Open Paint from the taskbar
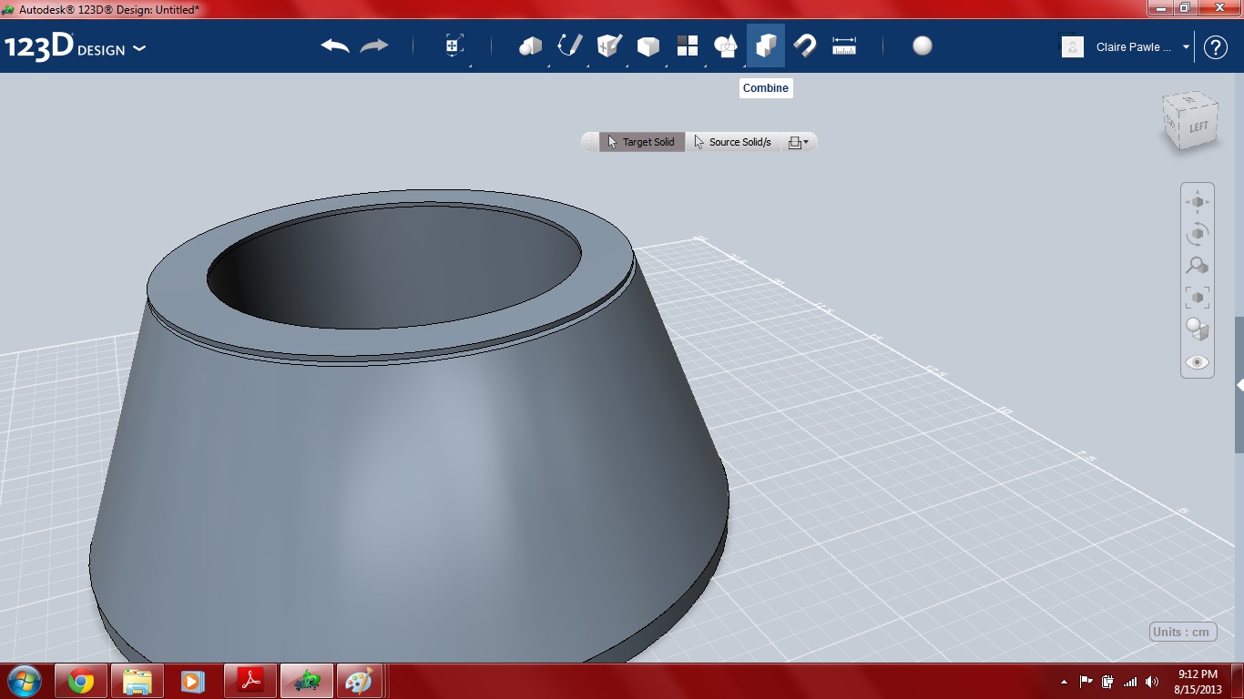Viewport: 1244px width, 699px height. pos(362,681)
